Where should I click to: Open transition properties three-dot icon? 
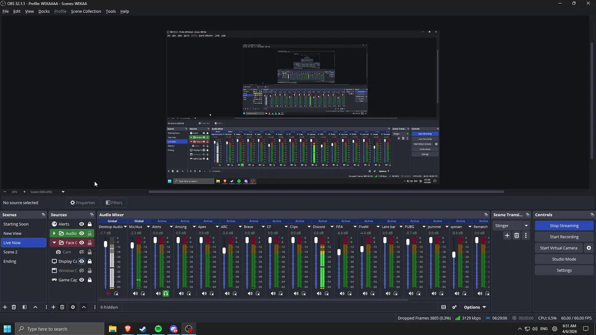(x=526, y=236)
